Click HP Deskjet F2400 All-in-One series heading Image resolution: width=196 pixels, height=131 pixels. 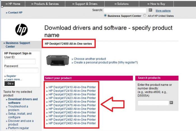click(x=68, y=44)
